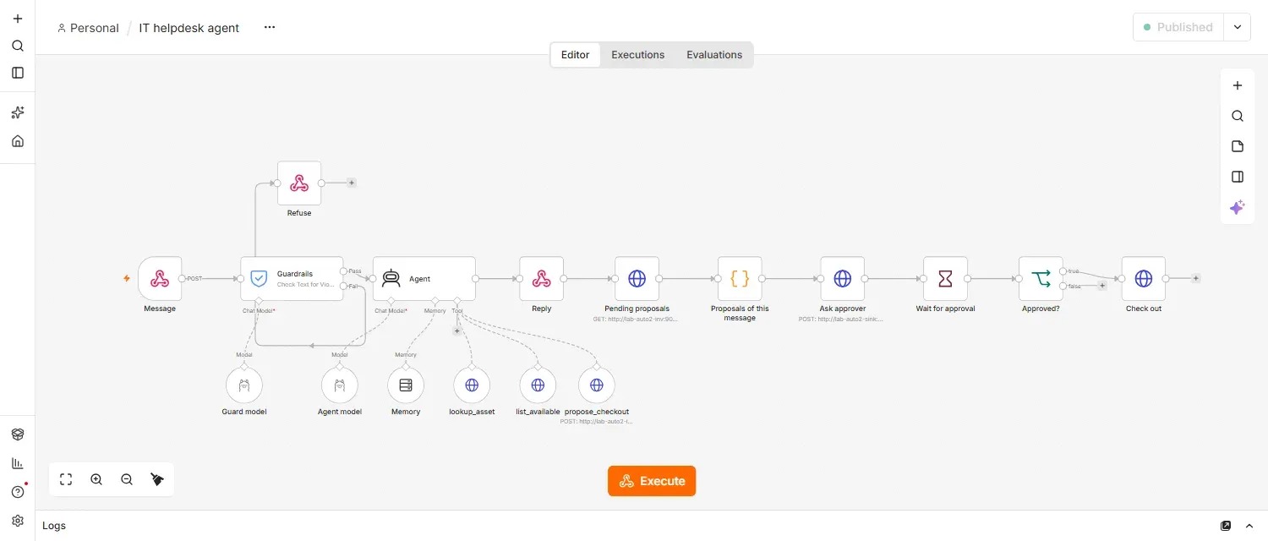This screenshot has width=1268, height=541.
Task: Select the Refuse webhook node
Action: point(299,183)
